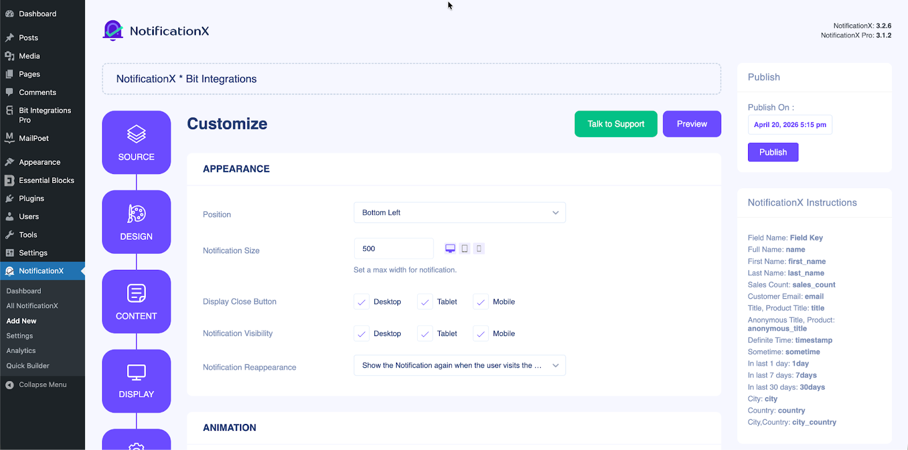908x450 pixels.
Task: Click the Media icon in sidebar
Action: [10, 56]
